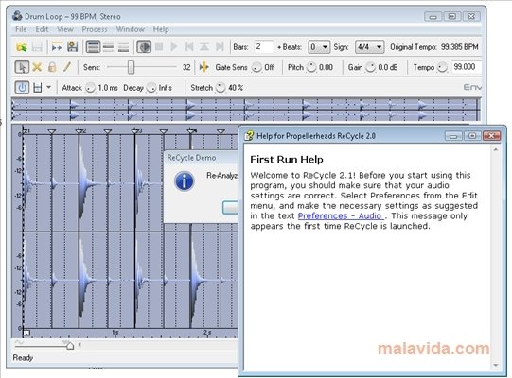This screenshot has width=512, height=378.
Task: Click slice marker triangle after bar 1
Action: pos(52,131)
